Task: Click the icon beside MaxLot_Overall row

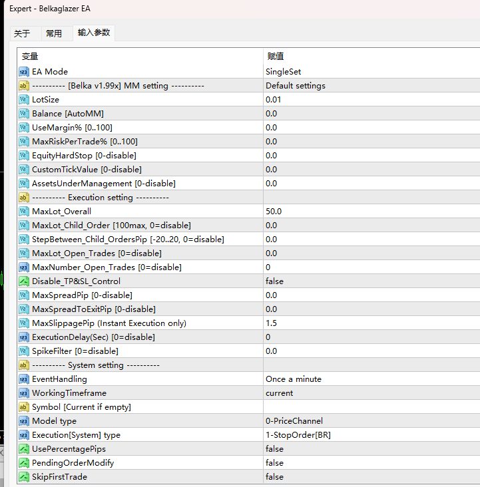Action: point(23,212)
